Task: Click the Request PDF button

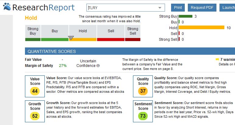Action: [x=202, y=8]
